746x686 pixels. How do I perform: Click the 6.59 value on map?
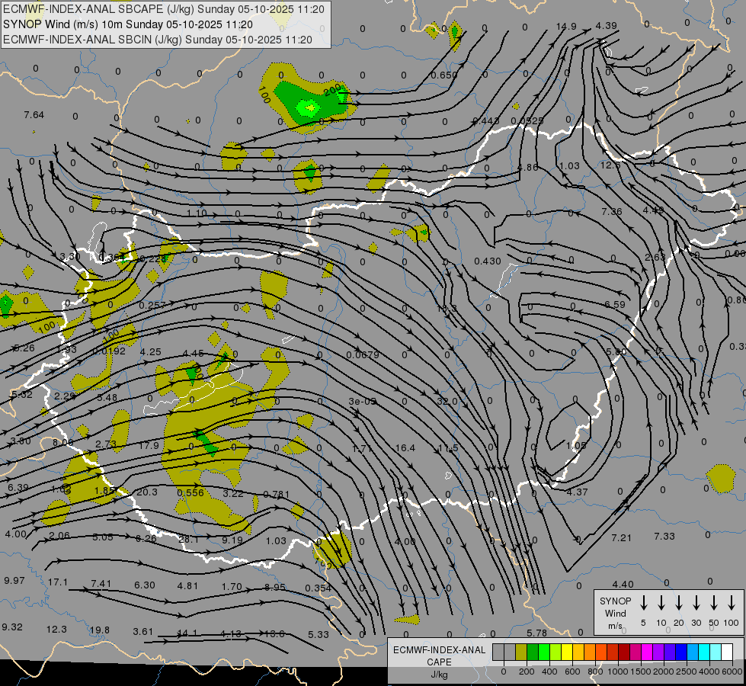615,304
